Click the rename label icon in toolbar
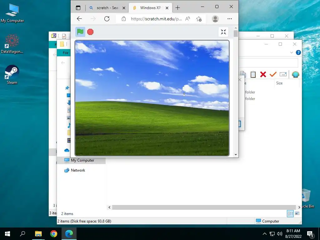Image resolution: width=320 pixels, height=240 pixels. click(283, 74)
